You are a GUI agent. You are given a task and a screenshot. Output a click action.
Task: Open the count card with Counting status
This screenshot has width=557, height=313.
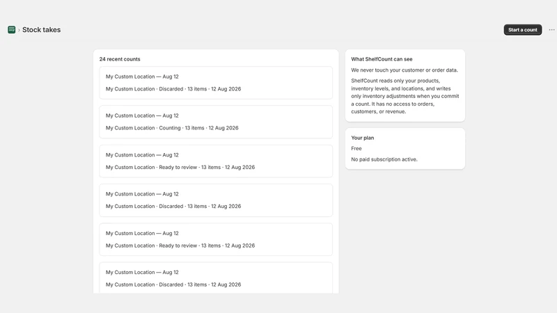coord(216,122)
